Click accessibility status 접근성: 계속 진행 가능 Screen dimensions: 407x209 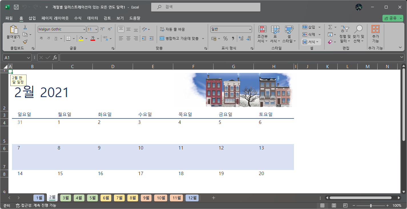click(x=36, y=205)
